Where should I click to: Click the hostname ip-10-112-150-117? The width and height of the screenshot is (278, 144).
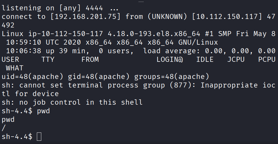(x=66, y=34)
